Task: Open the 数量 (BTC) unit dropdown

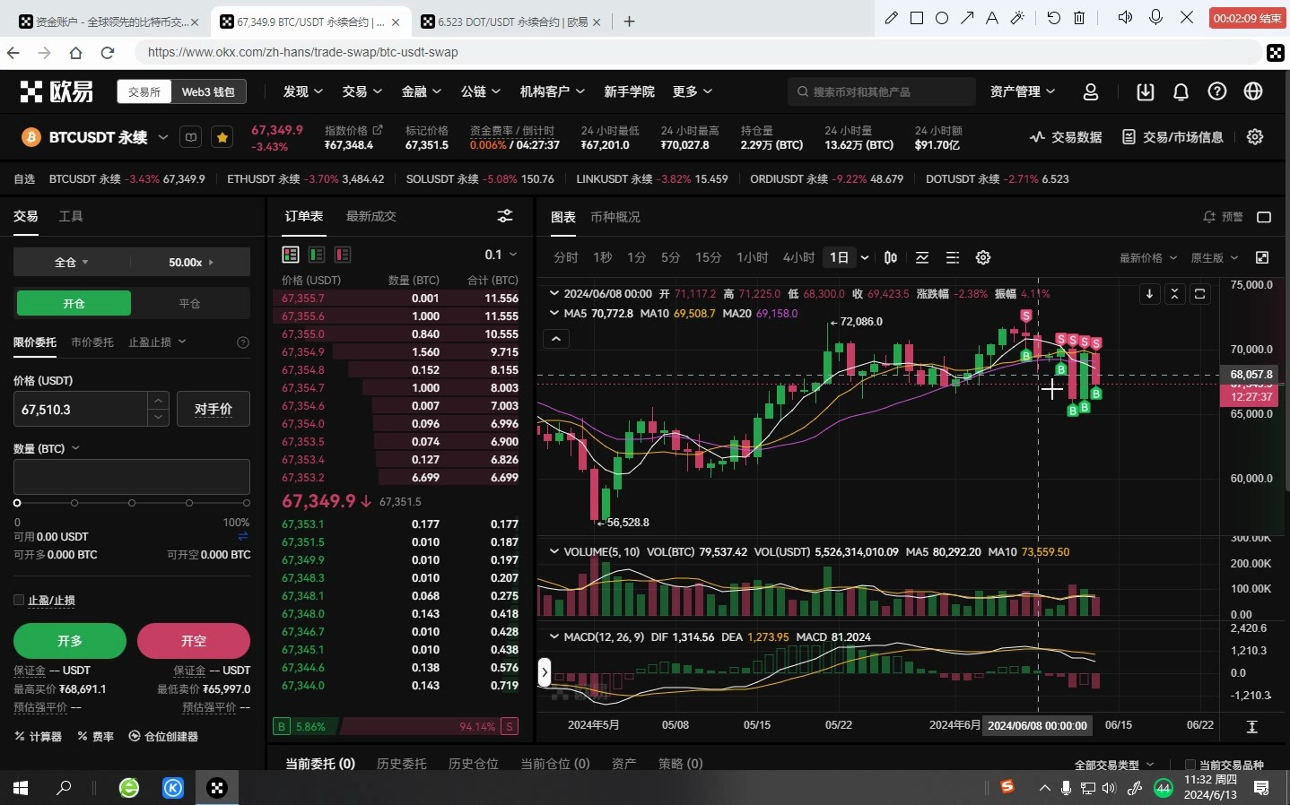Action: click(47, 448)
